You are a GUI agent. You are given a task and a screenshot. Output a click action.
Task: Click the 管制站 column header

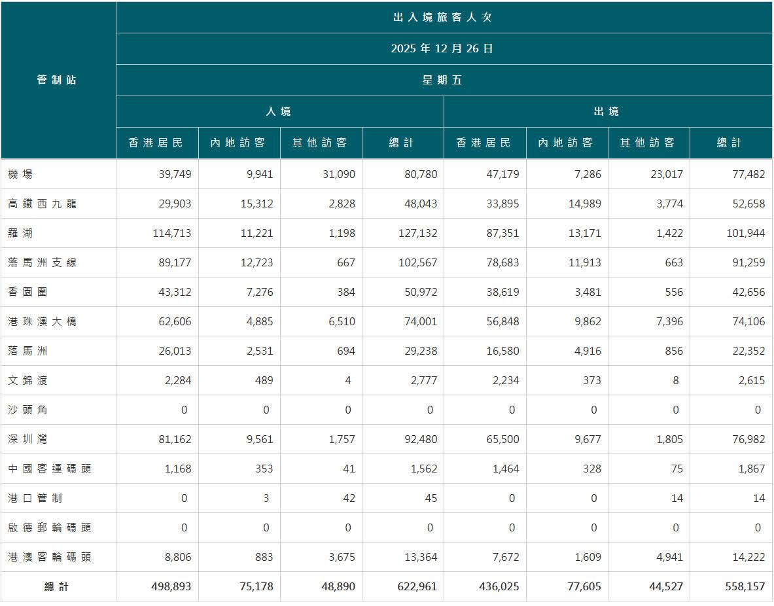57,80
